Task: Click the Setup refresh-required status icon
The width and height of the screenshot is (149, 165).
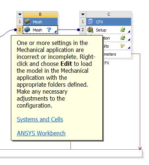Action: tap(123, 30)
